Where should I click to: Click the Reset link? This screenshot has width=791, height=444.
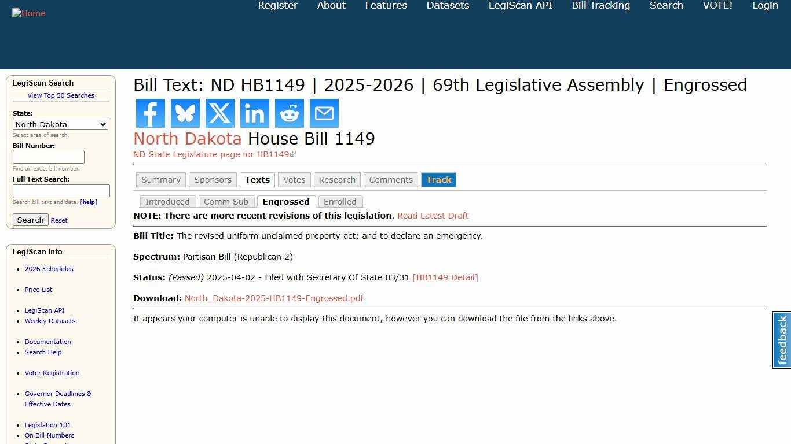pyautogui.click(x=58, y=220)
